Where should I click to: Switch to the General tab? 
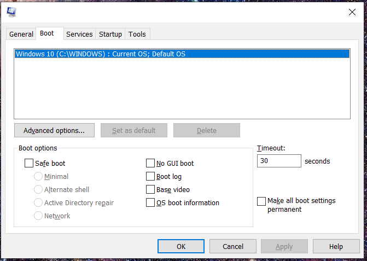pyautogui.click(x=21, y=34)
